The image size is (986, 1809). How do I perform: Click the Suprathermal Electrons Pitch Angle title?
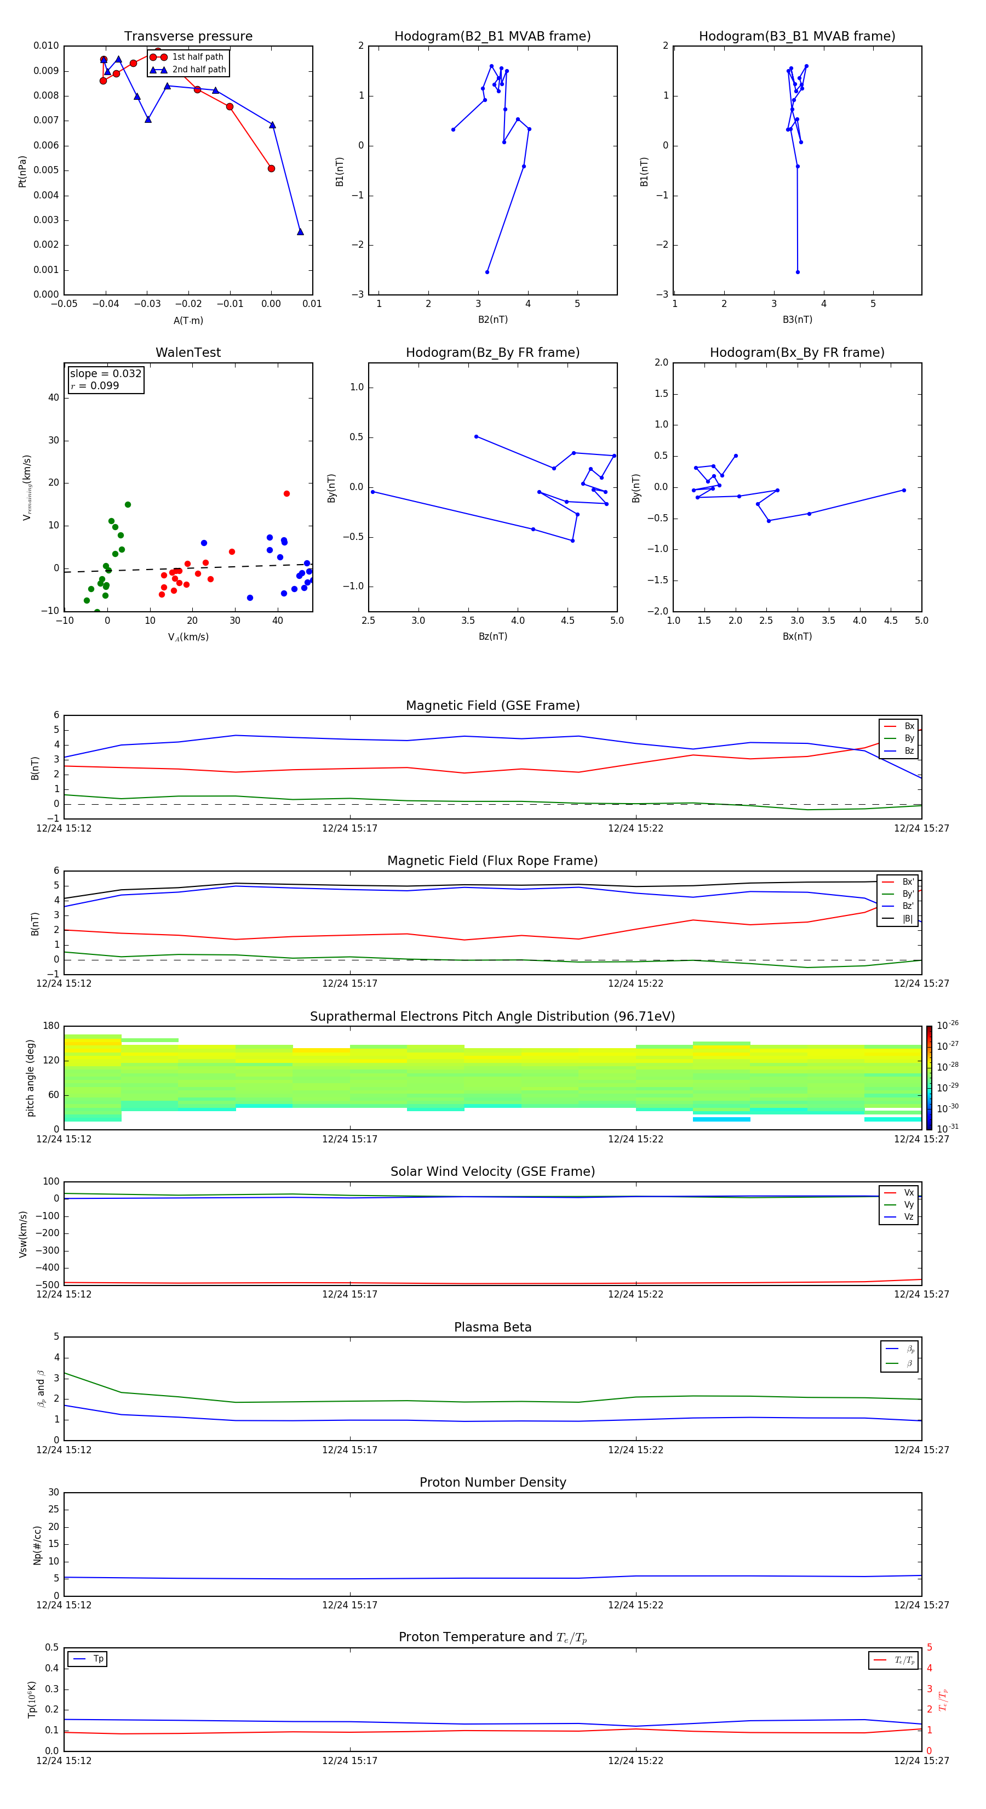pyautogui.click(x=492, y=1017)
